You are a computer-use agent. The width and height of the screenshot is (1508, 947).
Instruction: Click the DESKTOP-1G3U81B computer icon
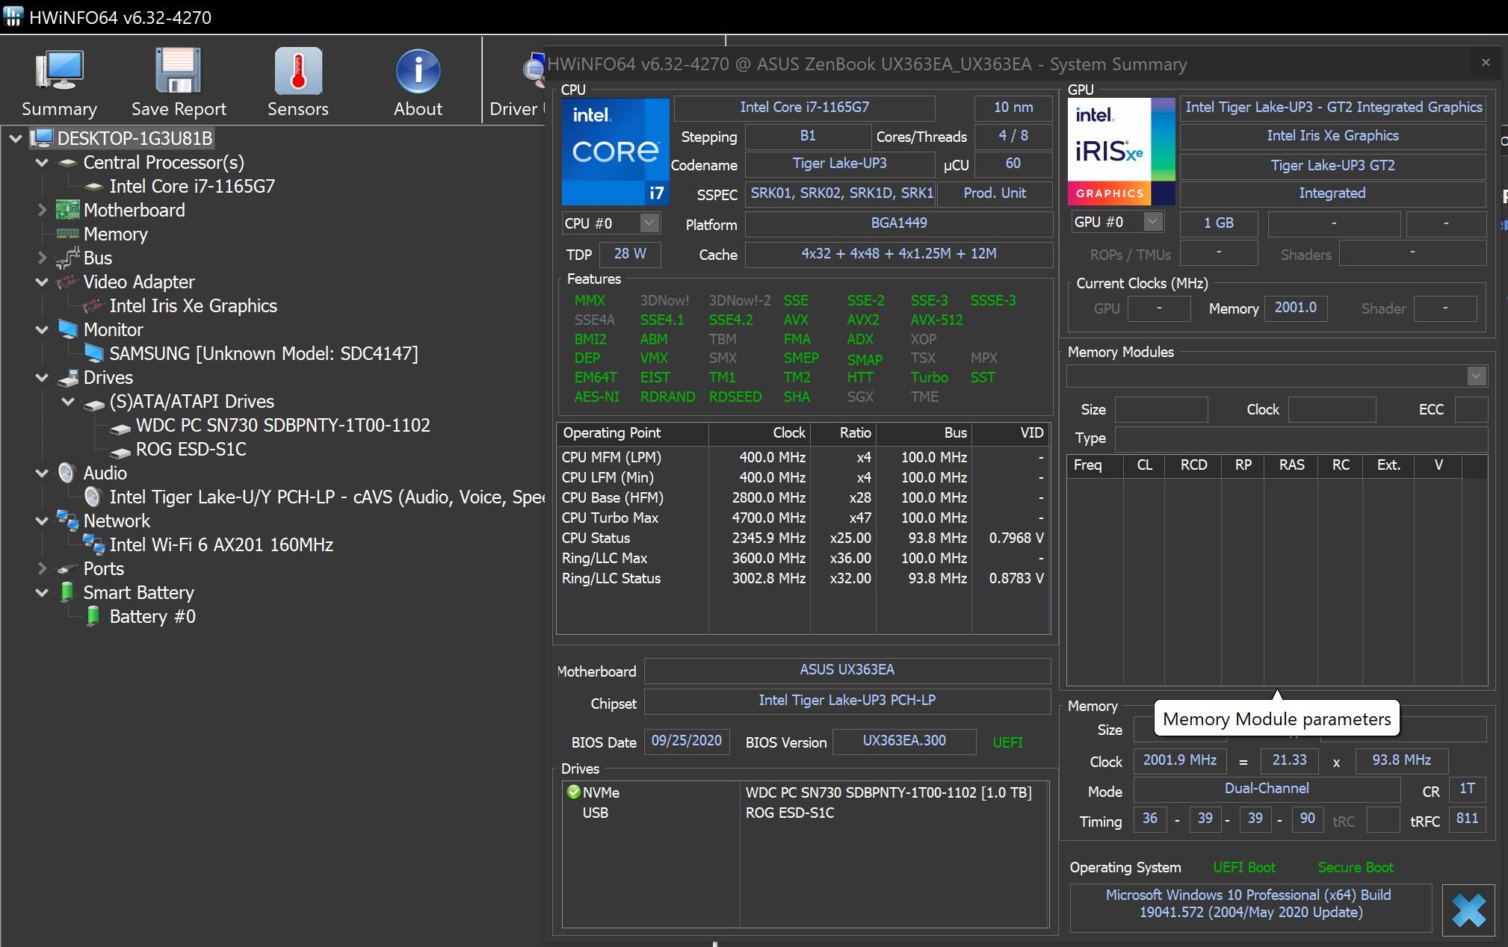pos(42,138)
